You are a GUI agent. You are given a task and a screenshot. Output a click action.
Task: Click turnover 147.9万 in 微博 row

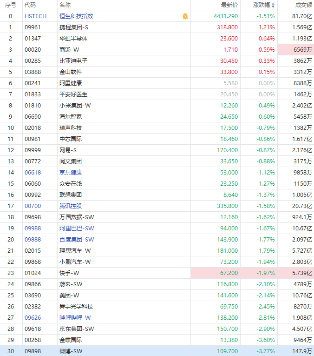(x=302, y=351)
